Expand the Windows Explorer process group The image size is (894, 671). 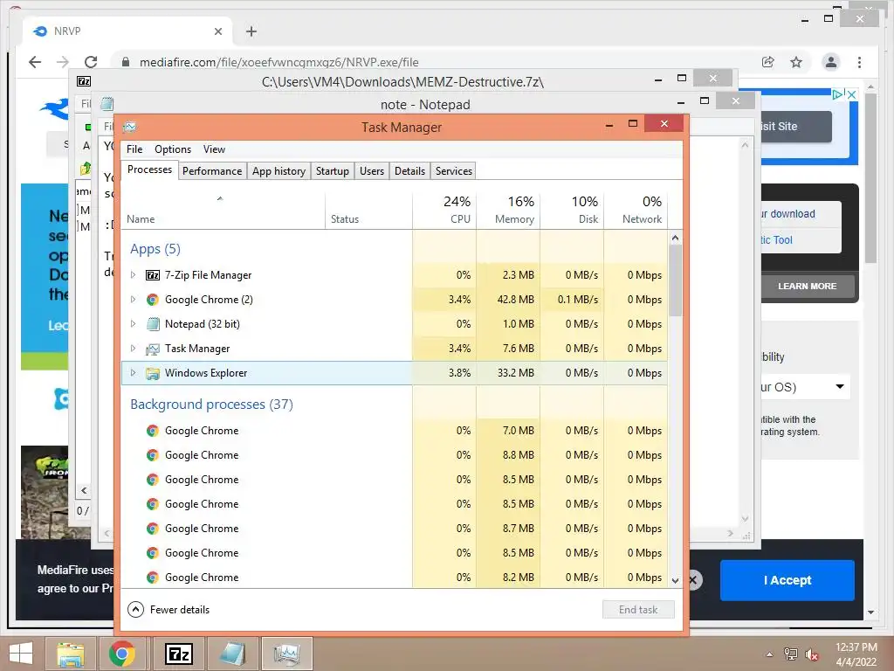(x=133, y=373)
